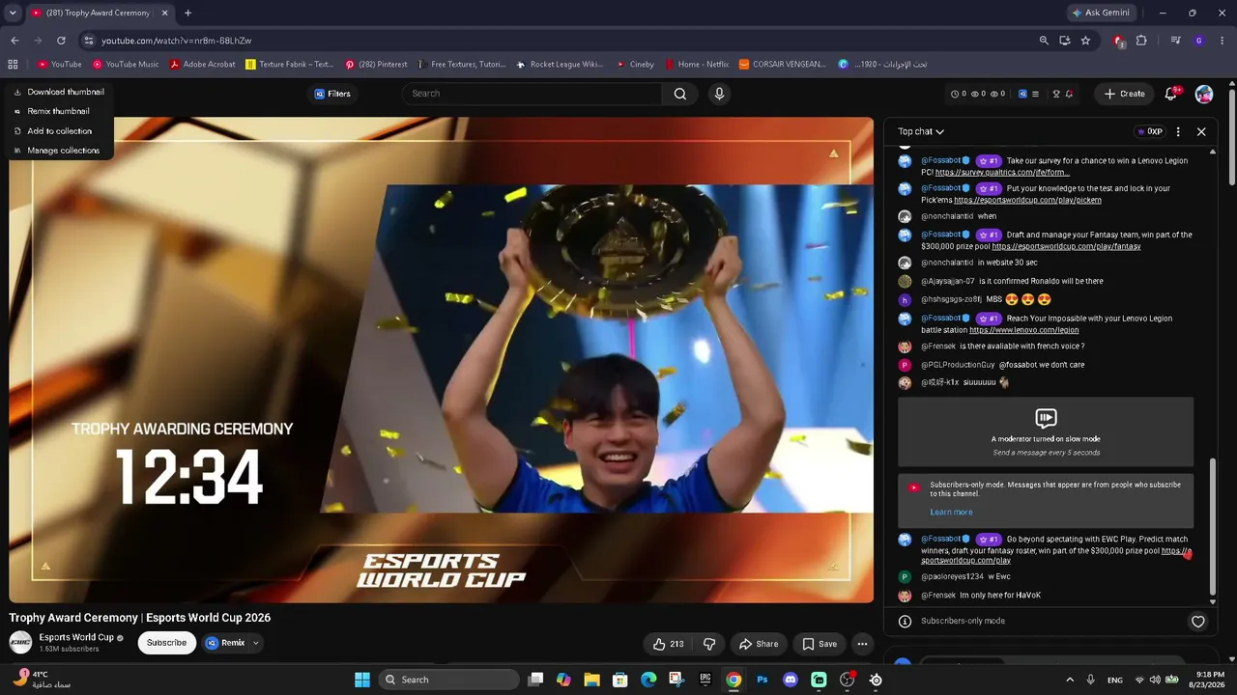
Task: Open live chat options three-dot menu
Action: (x=1178, y=131)
